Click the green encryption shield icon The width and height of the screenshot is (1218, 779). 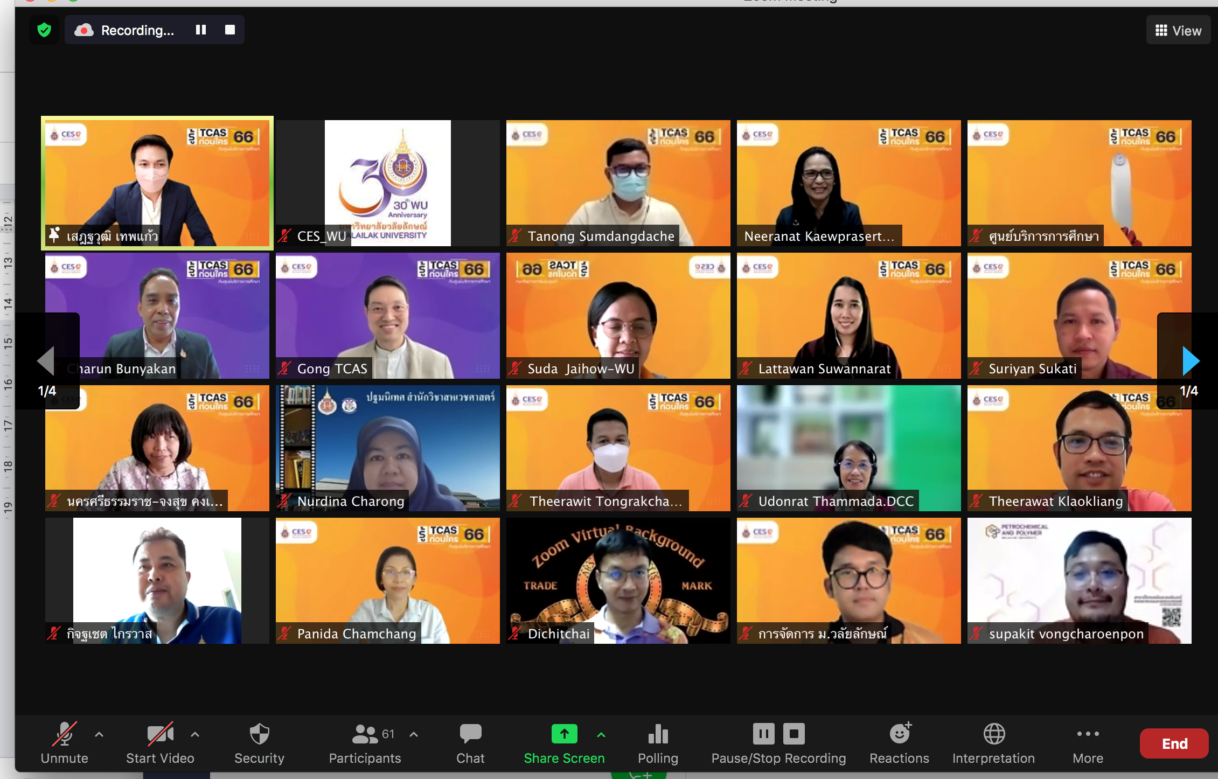point(44,30)
